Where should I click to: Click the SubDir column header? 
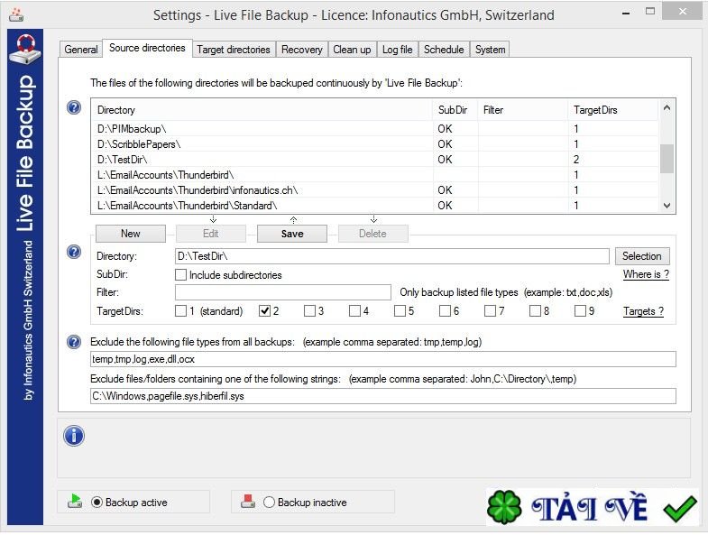pyautogui.click(x=455, y=110)
